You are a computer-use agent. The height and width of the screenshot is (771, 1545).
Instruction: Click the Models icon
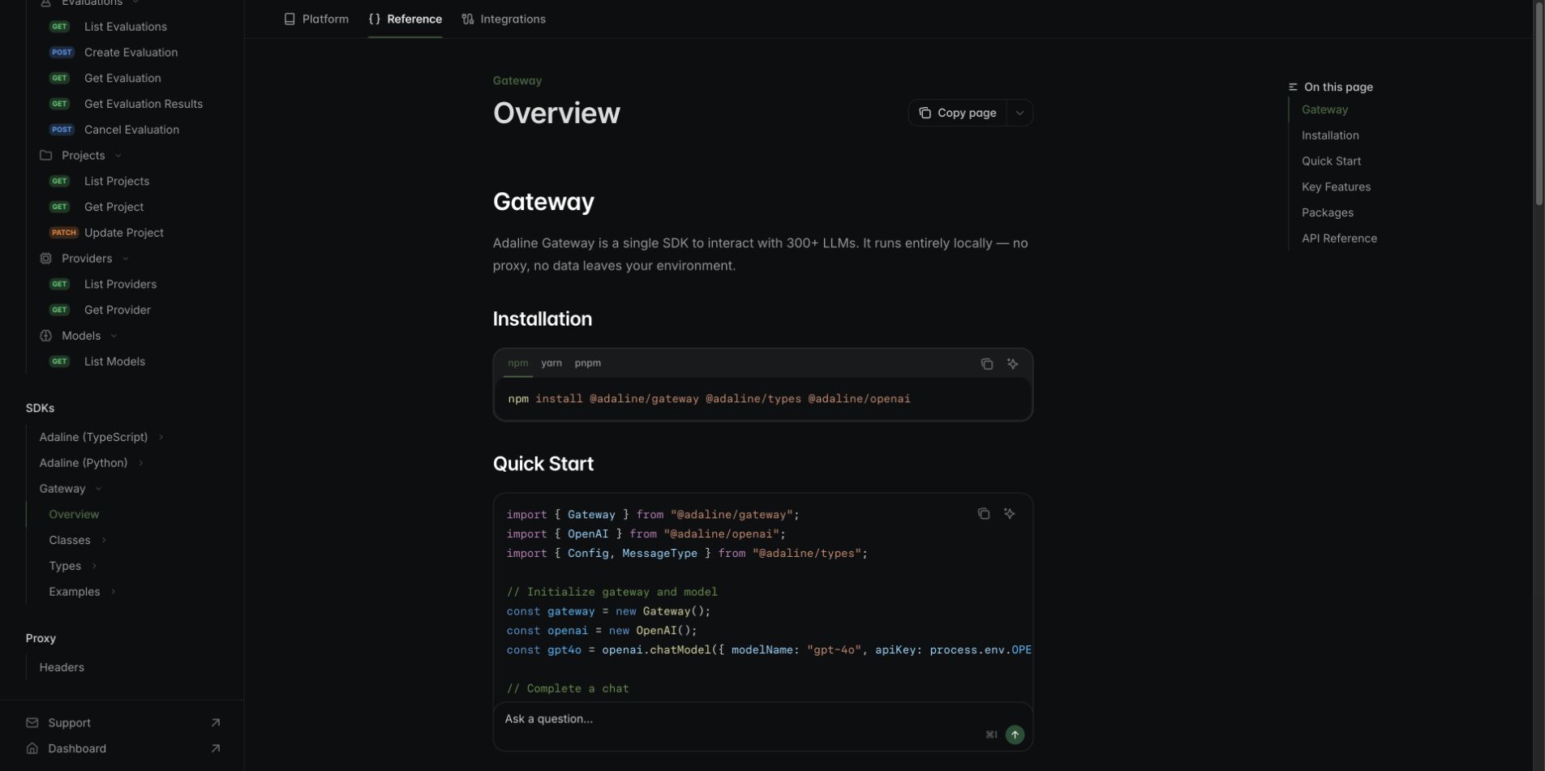(45, 336)
